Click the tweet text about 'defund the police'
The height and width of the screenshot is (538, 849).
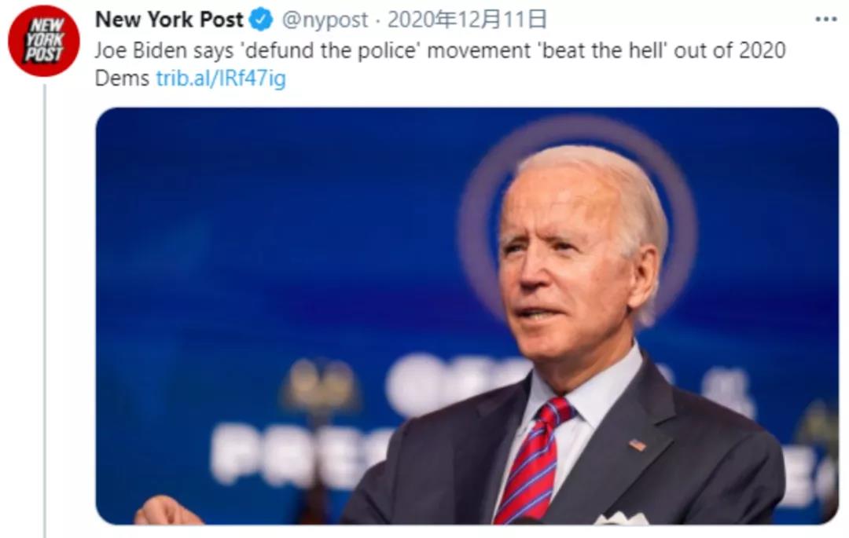click(x=439, y=64)
